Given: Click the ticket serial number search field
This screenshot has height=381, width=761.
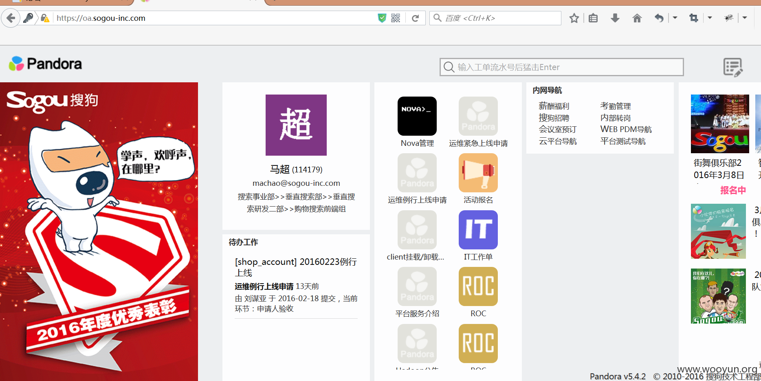Looking at the screenshot, I should [x=561, y=67].
